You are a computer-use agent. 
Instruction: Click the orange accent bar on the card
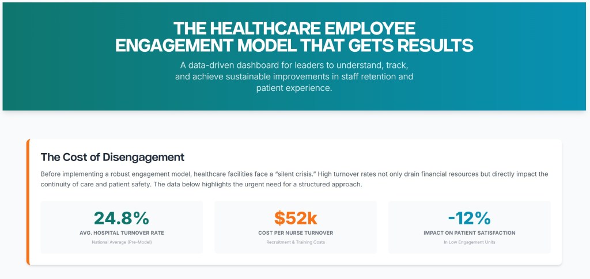click(x=28, y=202)
